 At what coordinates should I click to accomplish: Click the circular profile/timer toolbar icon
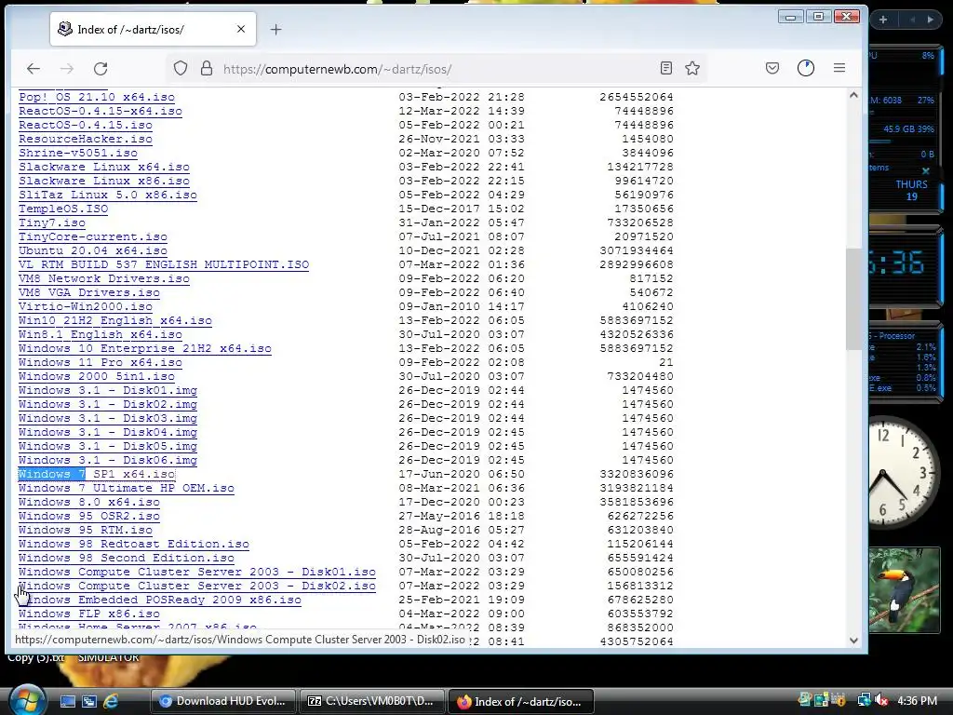click(x=806, y=68)
